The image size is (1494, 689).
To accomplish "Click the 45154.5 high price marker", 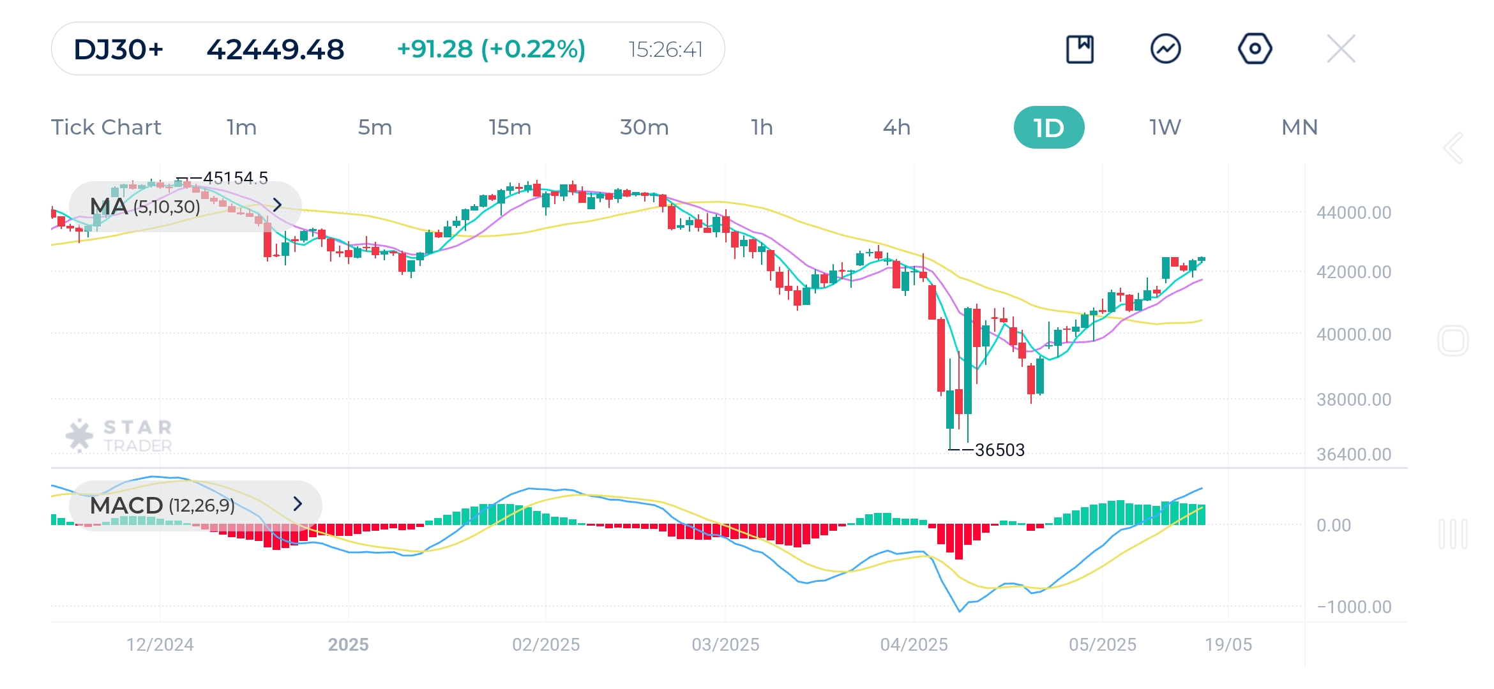I will [x=235, y=177].
